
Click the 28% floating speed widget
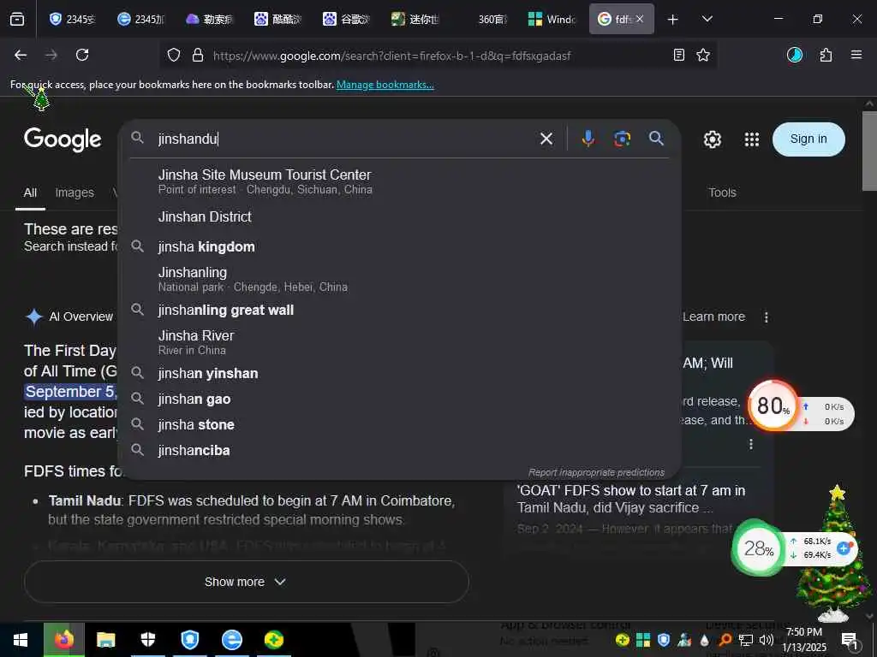(759, 548)
